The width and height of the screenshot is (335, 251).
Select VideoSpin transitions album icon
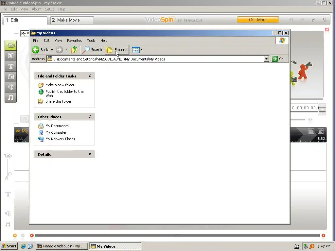[11, 56]
